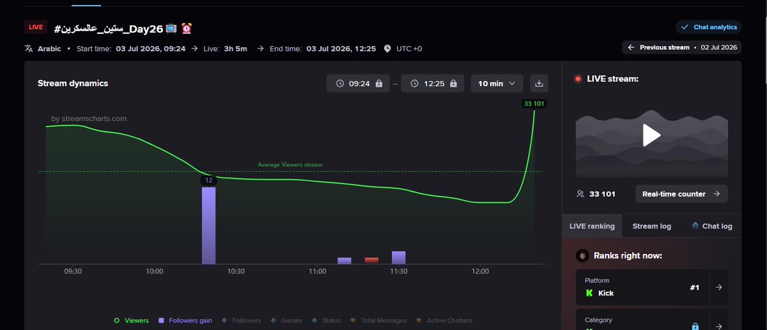Click the red followers bar near 11:20

pos(371,260)
